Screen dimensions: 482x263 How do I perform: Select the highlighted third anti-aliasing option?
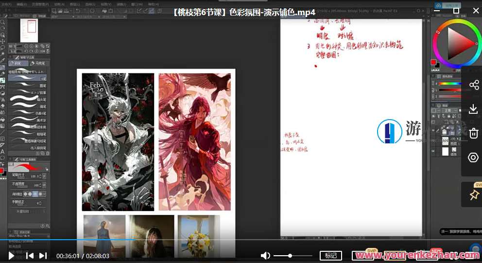35,194
